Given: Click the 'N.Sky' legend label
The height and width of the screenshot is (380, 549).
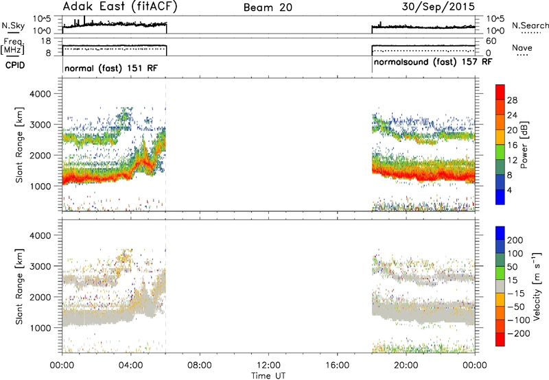Looking at the screenshot, I should pos(13,25).
